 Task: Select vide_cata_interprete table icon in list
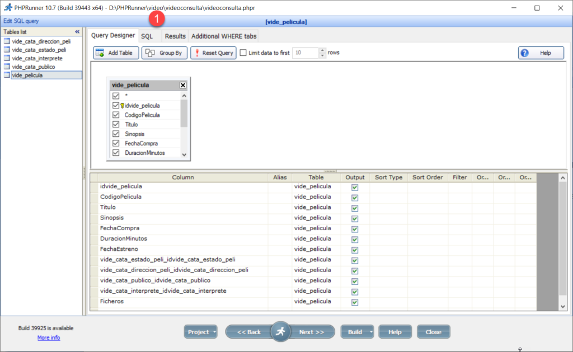pyautogui.click(x=7, y=58)
